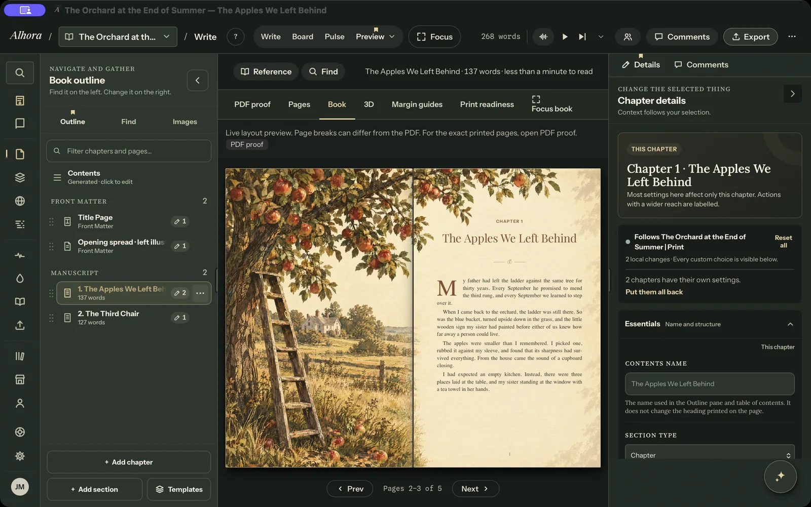Viewport: 811px width, 507px height.
Task: Collapse the Book outline panel
Action: (x=198, y=81)
